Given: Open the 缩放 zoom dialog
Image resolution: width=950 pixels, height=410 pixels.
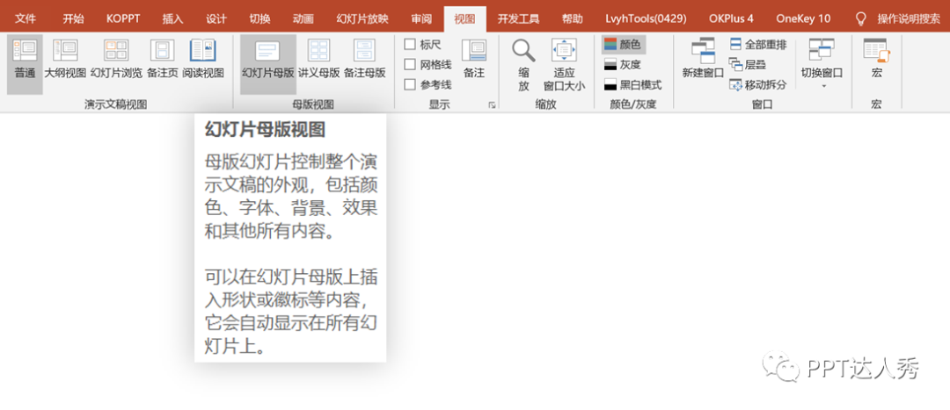Looking at the screenshot, I should pos(523,65).
